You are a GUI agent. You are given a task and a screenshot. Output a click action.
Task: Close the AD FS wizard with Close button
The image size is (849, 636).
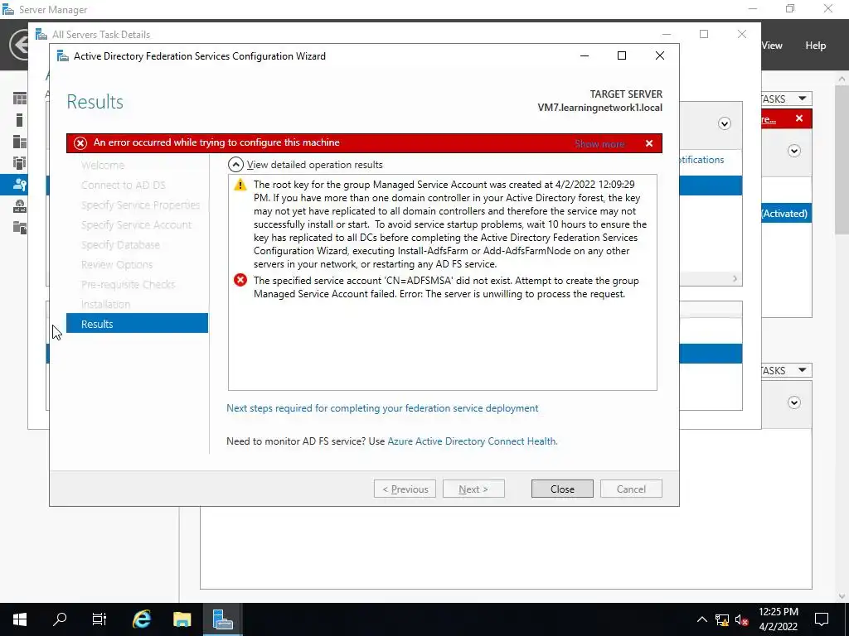point(562,489)
